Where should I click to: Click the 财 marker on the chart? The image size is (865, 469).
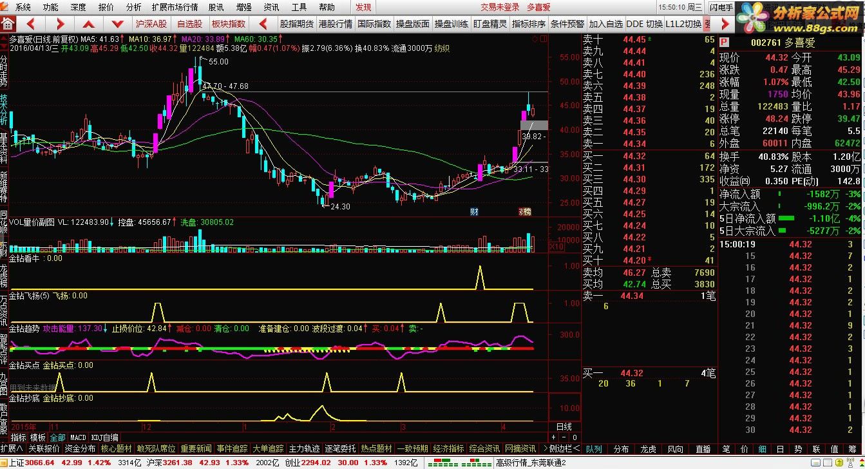475,211
